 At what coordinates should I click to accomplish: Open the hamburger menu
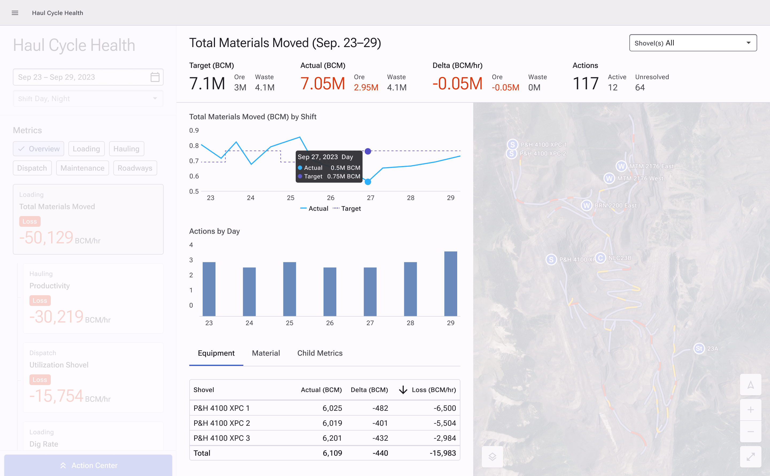15,13
